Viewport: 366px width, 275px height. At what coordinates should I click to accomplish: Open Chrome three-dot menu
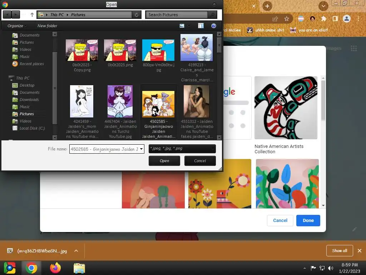pos(358,19)
